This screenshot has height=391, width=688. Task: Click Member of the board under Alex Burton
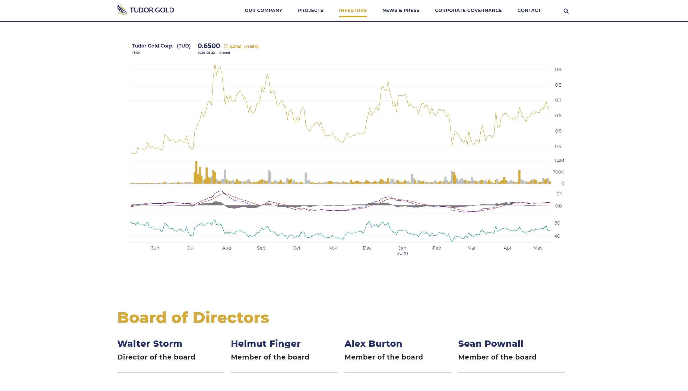(x=383, y=357)
